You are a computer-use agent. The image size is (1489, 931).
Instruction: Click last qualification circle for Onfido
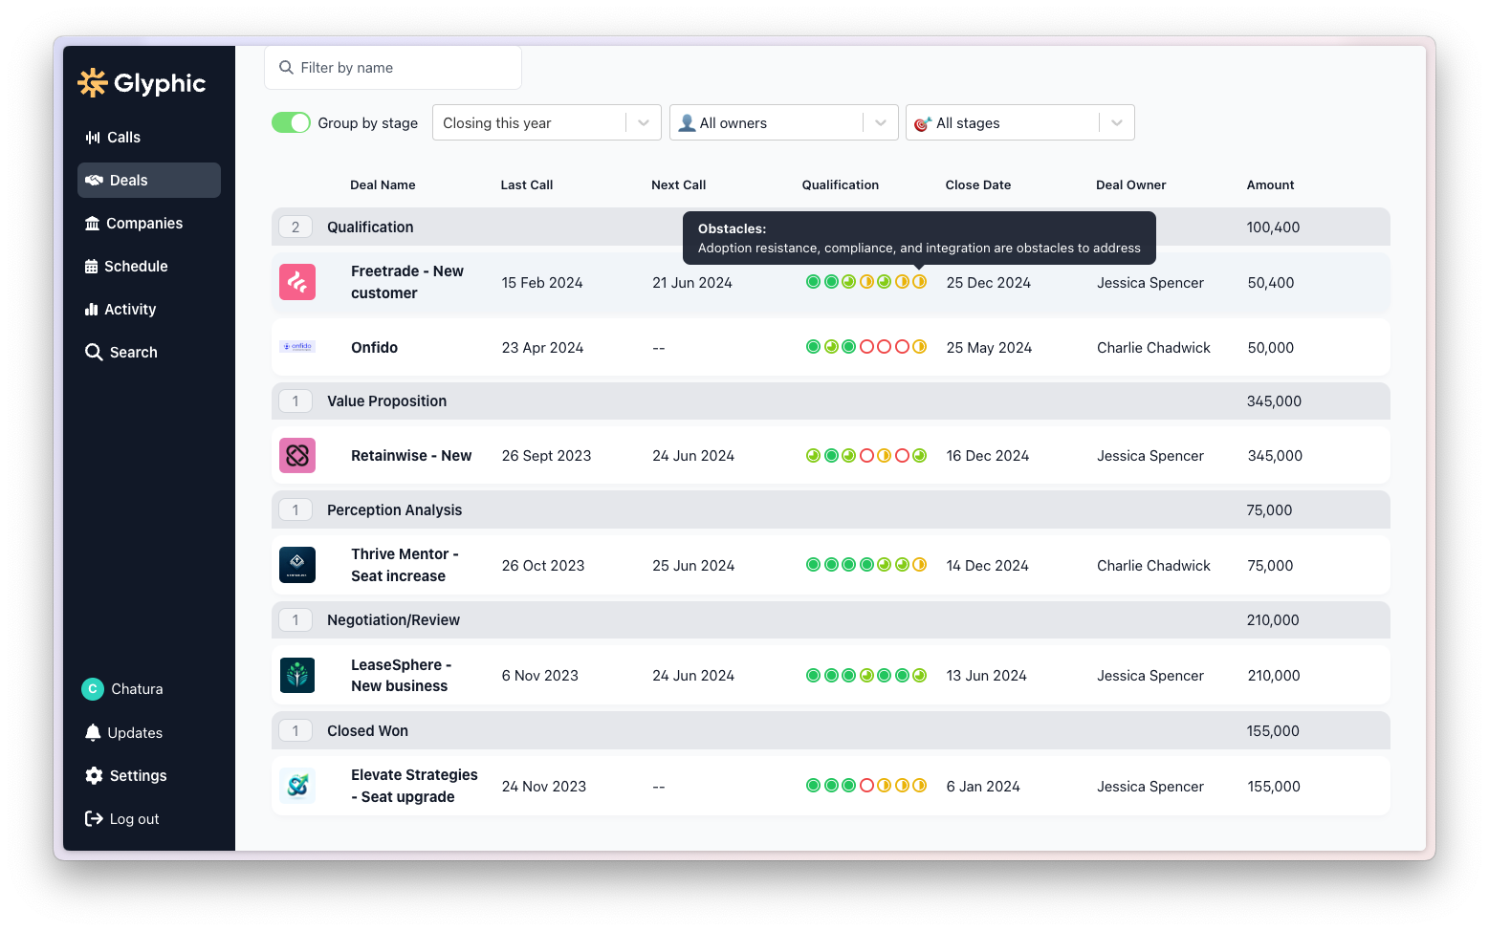tap(919, 347)
